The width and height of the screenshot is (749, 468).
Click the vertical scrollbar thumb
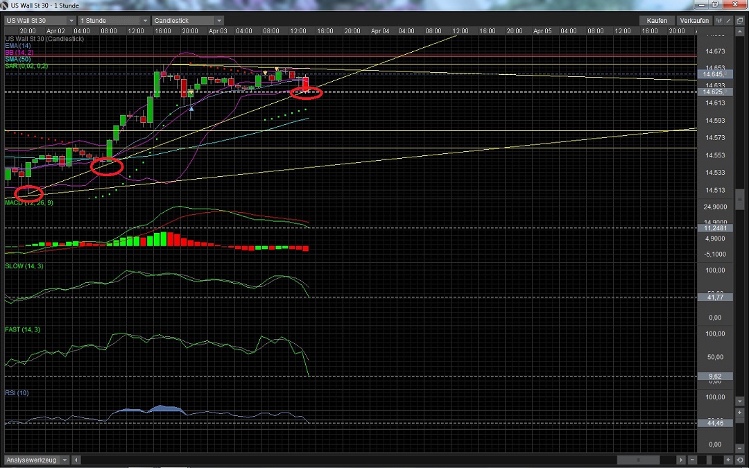pos(740,199)
